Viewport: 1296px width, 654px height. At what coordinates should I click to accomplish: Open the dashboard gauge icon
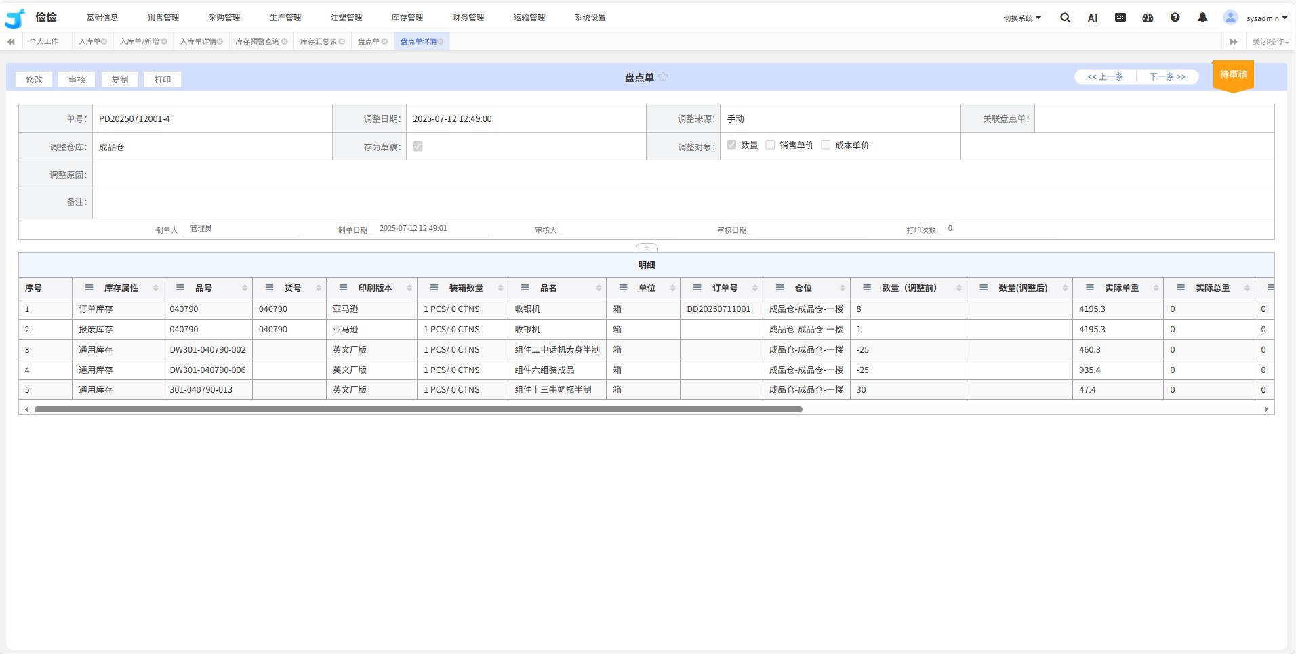[x=1148, y=18]
